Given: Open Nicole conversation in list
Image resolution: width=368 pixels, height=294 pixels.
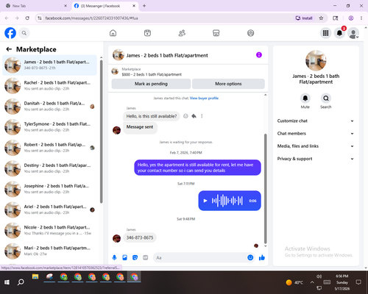Looking at the screenshot, I should pos(49,231).
